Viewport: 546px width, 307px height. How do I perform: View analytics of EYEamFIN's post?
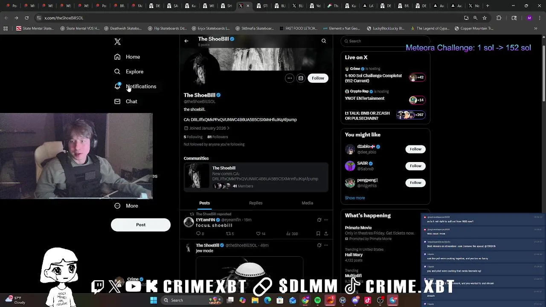point(292,234)
